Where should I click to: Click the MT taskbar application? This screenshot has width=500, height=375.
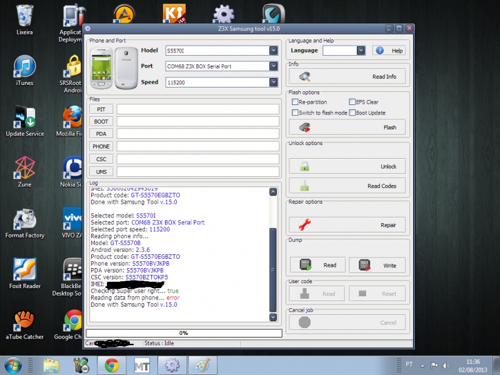[x=142, y=366]
